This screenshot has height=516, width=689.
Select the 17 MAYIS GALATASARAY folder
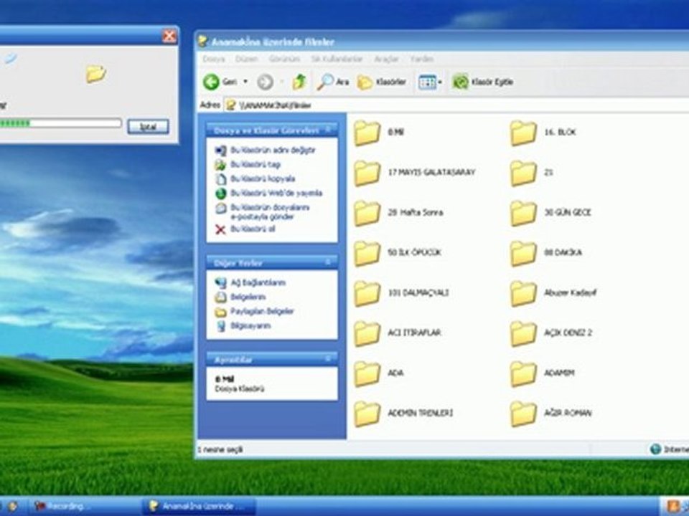coord(415,173)
